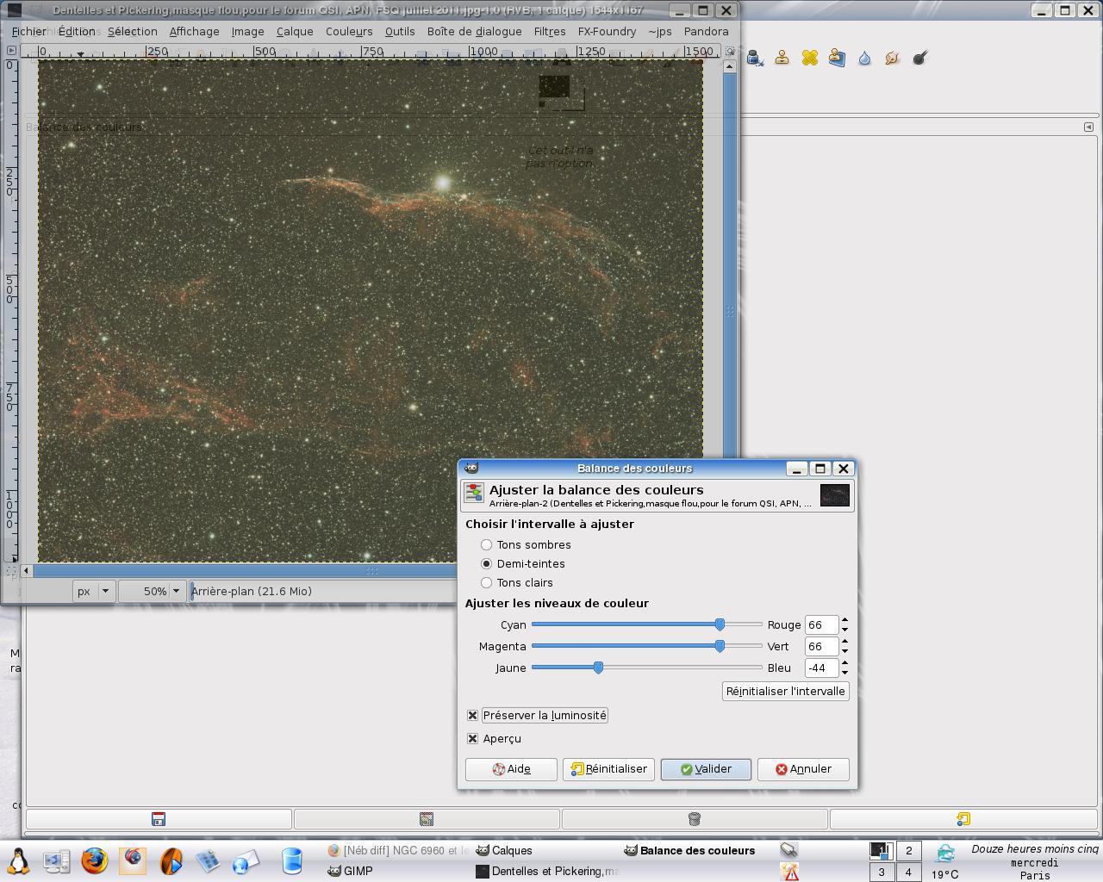The image size is (1103, 882).
Task: Select the Smudge finger tool
Action: [892, 58]
